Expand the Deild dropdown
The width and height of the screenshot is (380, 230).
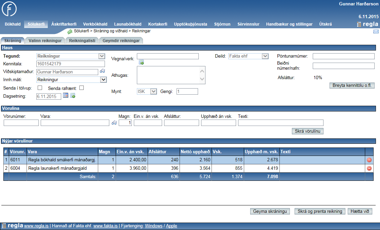point(265,56)
